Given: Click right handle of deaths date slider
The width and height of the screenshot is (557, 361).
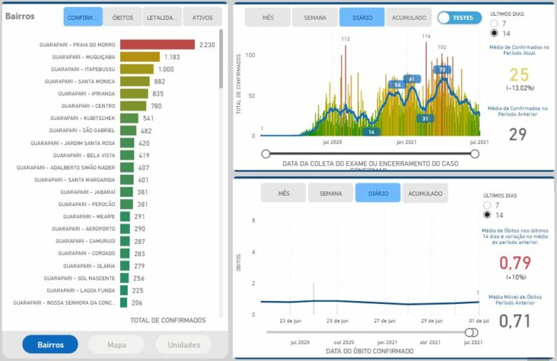Looking at the screenshot, I should click(x=473, y=332).
